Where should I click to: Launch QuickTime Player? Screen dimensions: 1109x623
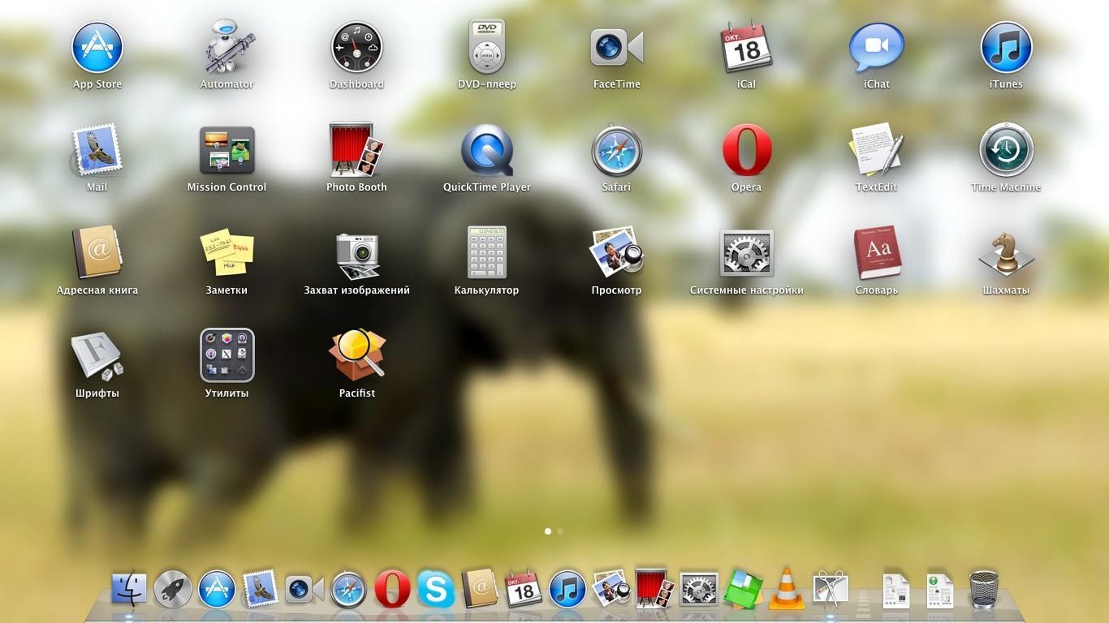click(487, 151)
